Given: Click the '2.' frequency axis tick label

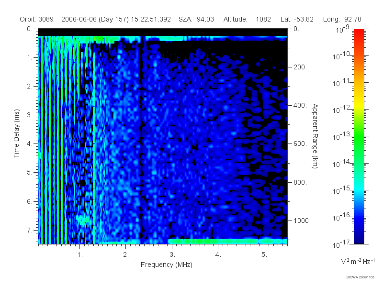Looking at the screenshot, I should click(126, 255).
